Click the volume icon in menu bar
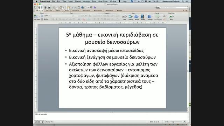This screenshot has width=224, height=126. click(149, 1)
